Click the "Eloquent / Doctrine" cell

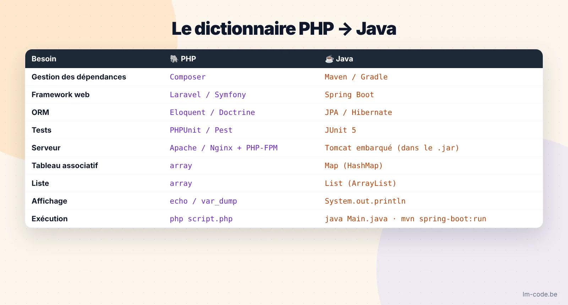tap(212, 112)
